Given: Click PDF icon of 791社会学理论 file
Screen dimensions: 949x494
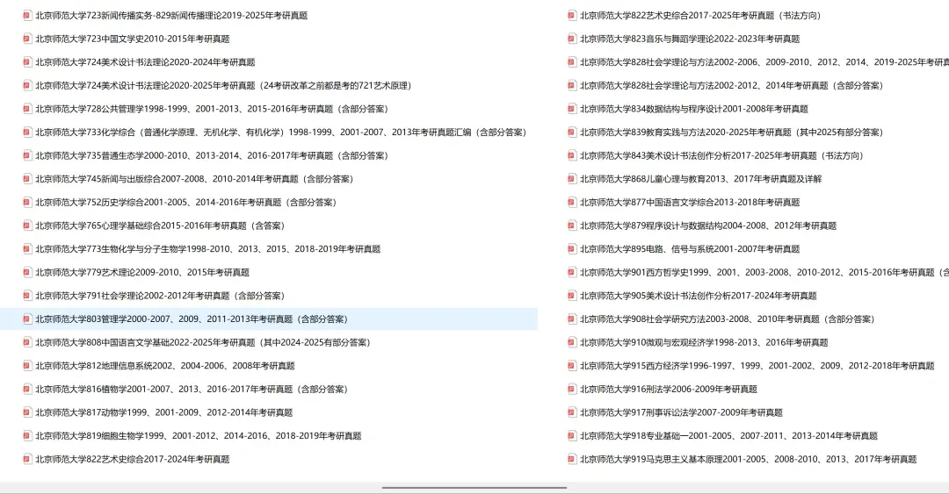Looking at the screenshot, I should 27,296.
